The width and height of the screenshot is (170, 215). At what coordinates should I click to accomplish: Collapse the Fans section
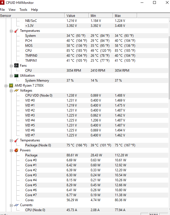tap(11, 66)
